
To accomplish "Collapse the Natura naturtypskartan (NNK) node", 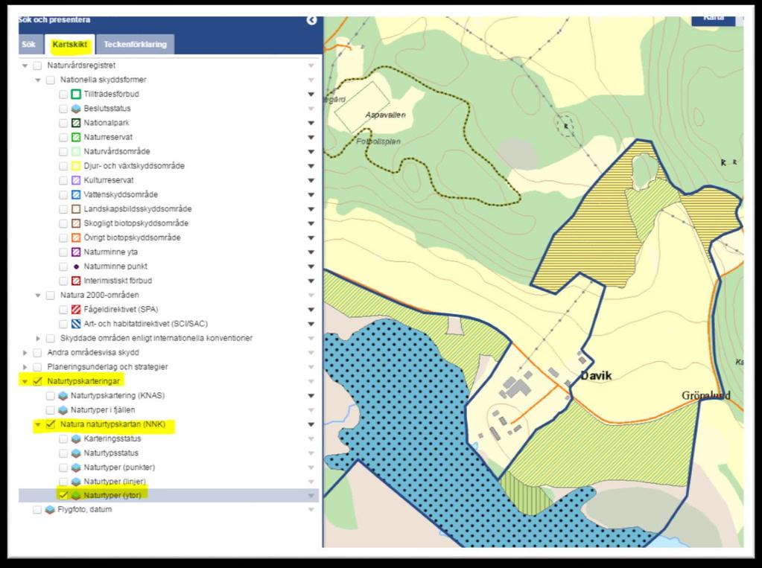I will (37, 424).
